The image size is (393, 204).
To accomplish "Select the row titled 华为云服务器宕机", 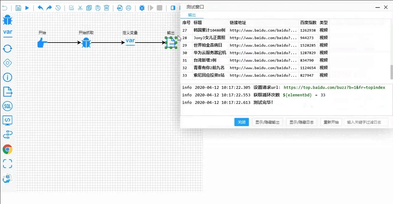I will pos(255,53).
